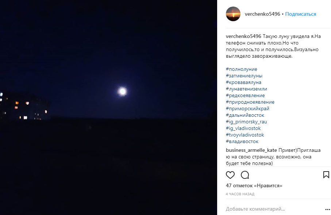The image size is (331, 215).
Task: Open comments via speech bubble icon
Action: (x=245, y=175)
